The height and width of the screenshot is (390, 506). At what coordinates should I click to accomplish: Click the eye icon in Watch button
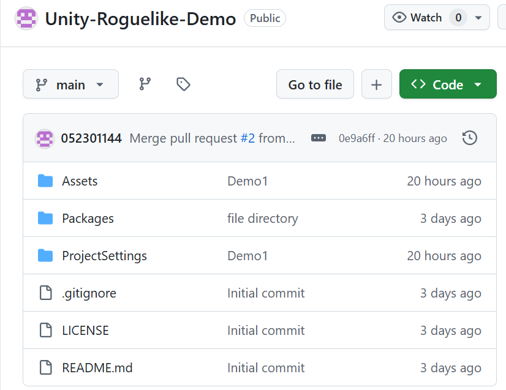(399, 17)
